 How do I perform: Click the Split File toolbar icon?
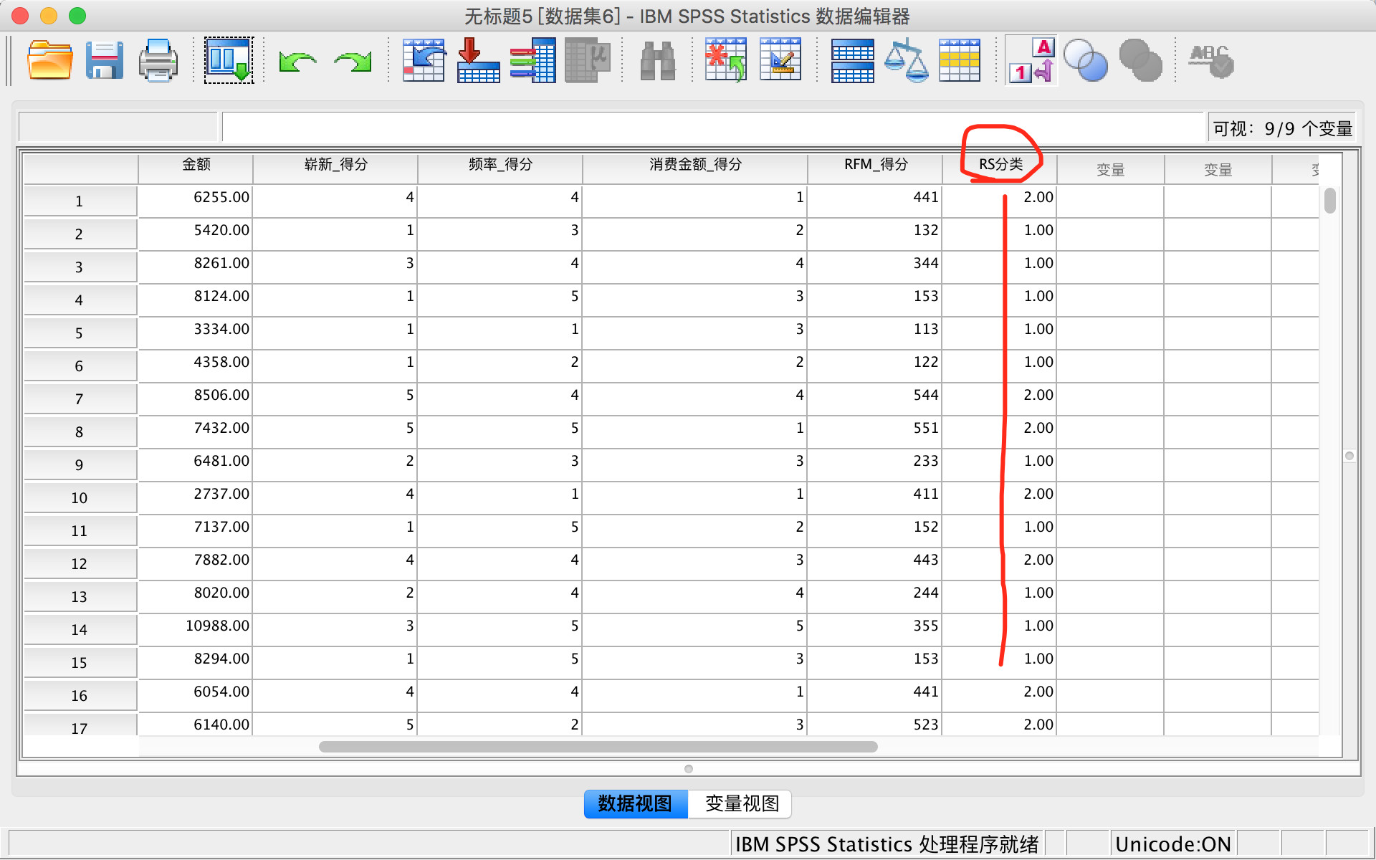pyautogui.click(x=852, y=61)
